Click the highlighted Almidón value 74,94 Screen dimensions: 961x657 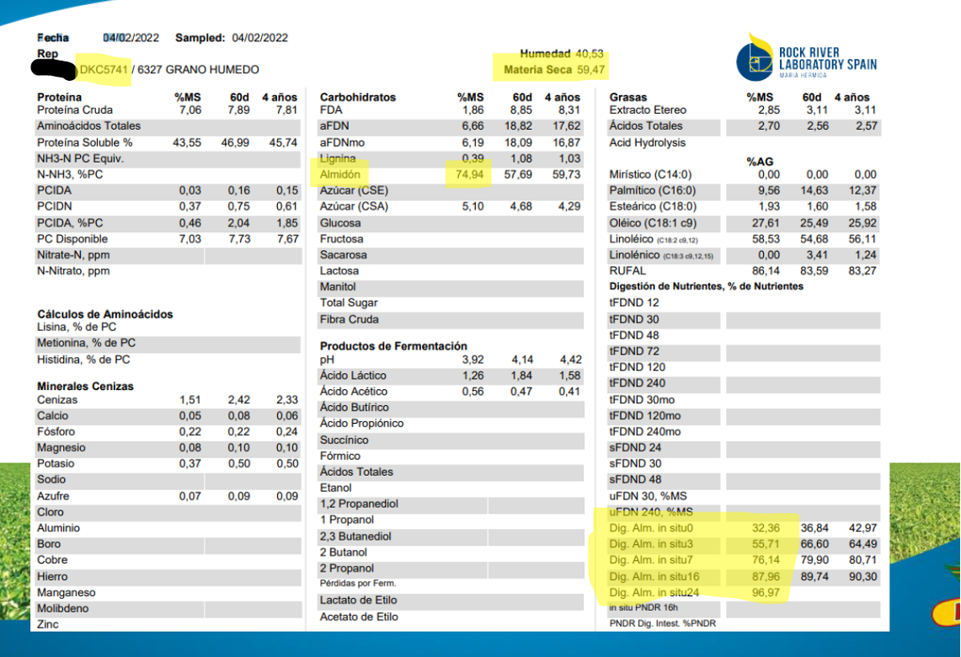coord(469,174)
